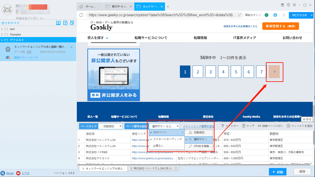Click the URL address field

pyautogui.click(x=162, y=15)
